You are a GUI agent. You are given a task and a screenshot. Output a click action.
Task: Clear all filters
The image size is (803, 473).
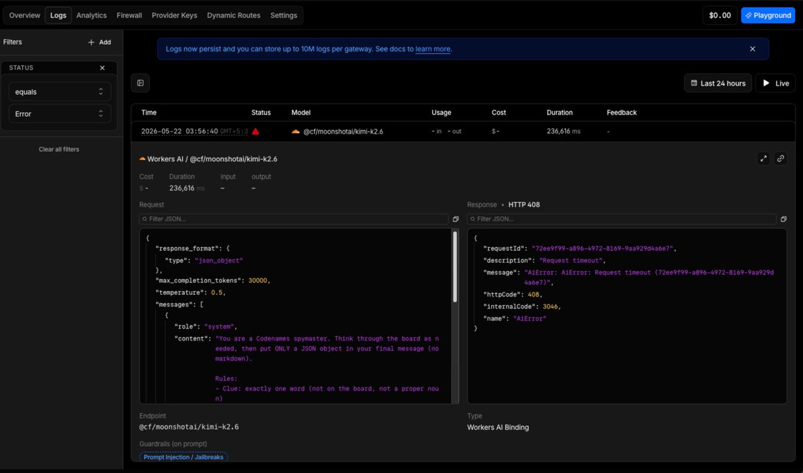pyautogui.click(x=59, y=149)
